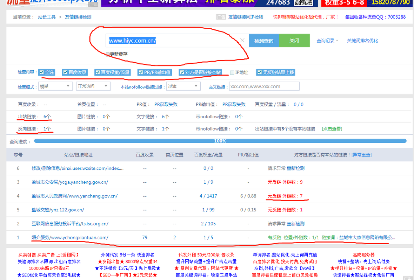Open the 盐城市人民政府网 link

pyautogui.click(x=74, y=196)
